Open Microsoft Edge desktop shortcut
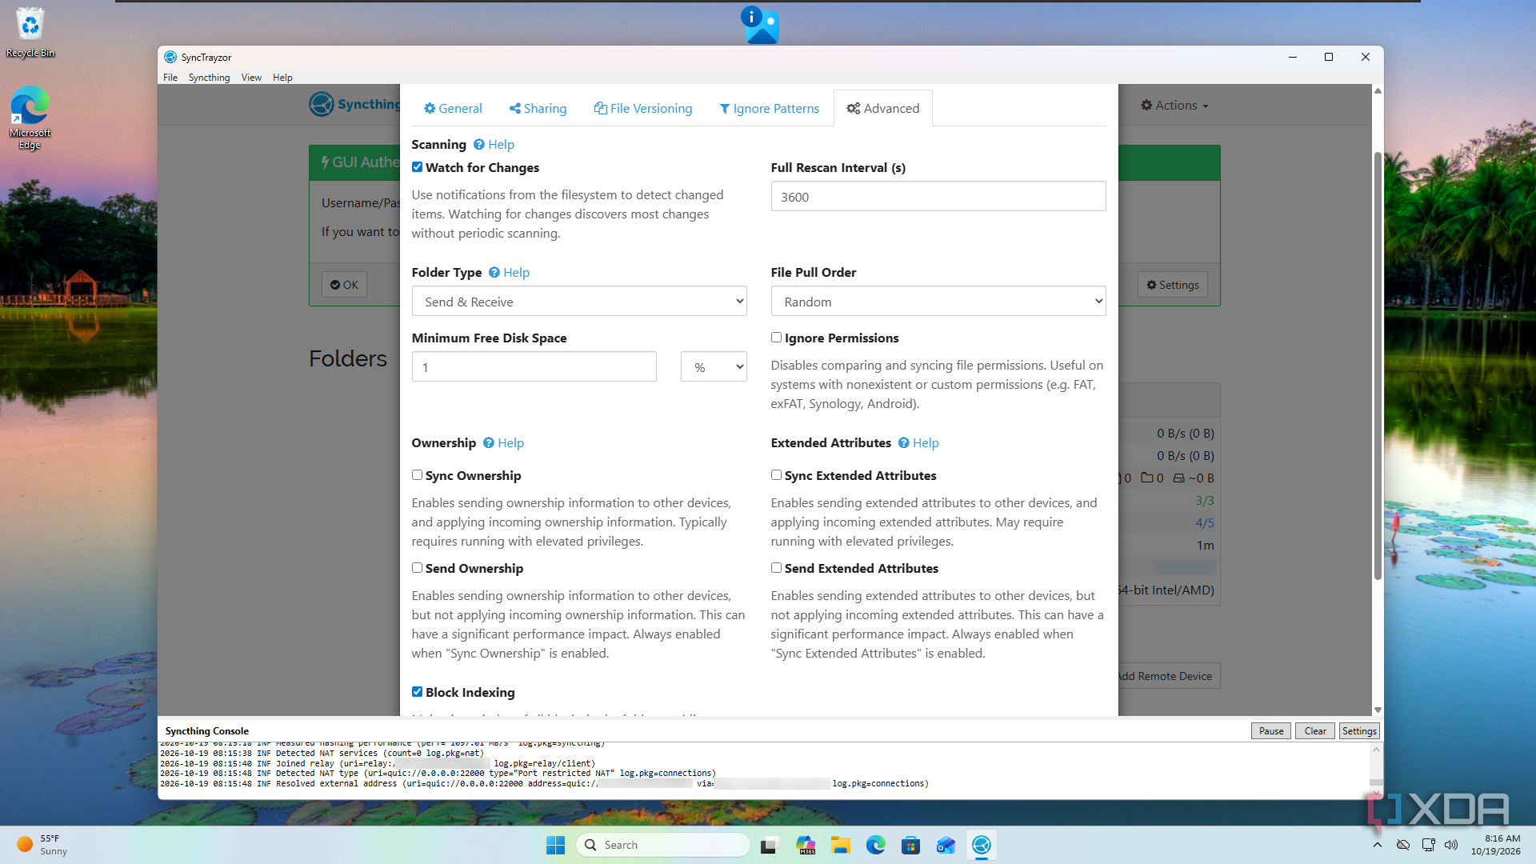 (x=30, y=118)
